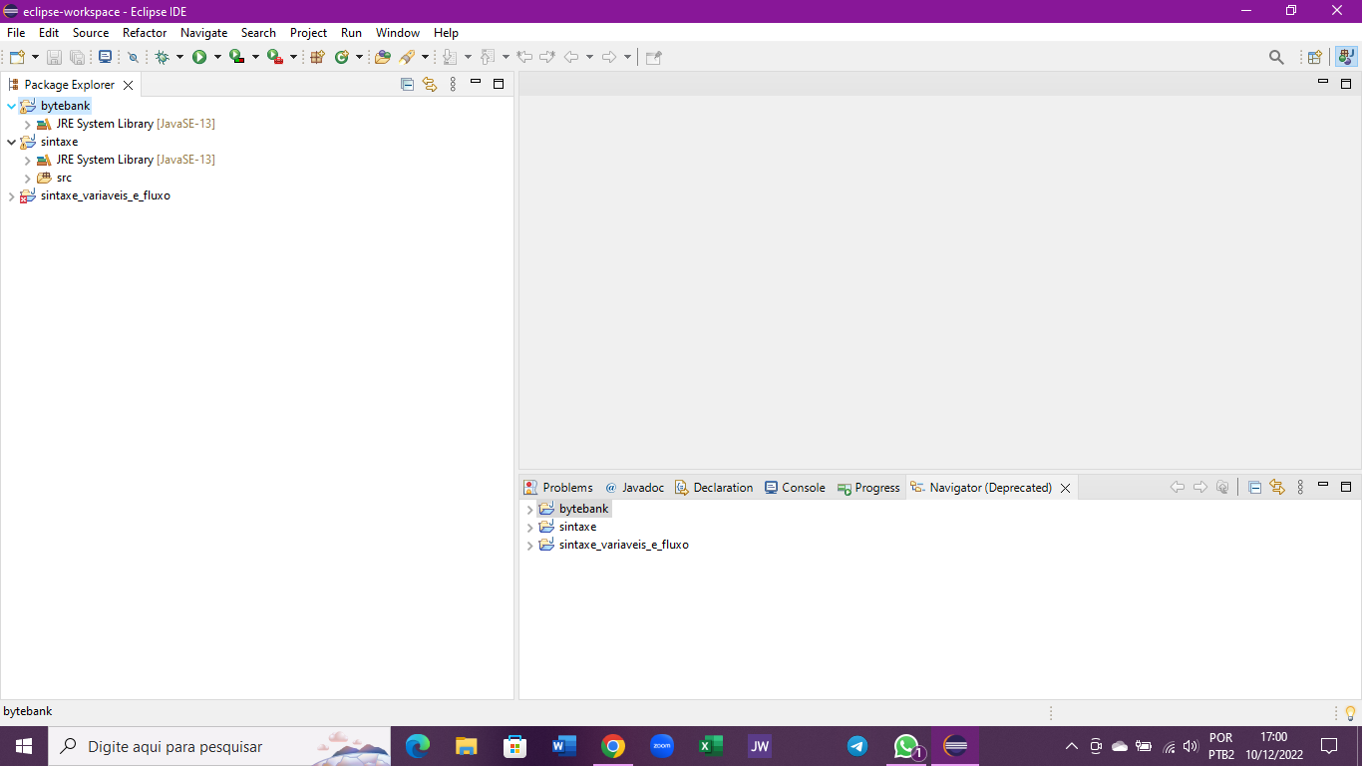Open the Refactor menu
Image resolution: width=1362 pixels, height=766 pixels.
(x=145, y=33)
